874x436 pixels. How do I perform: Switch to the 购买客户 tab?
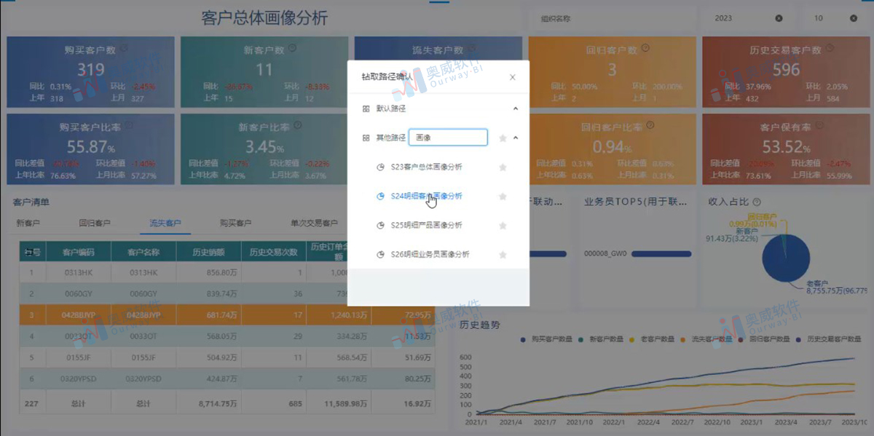pos(236,223)
